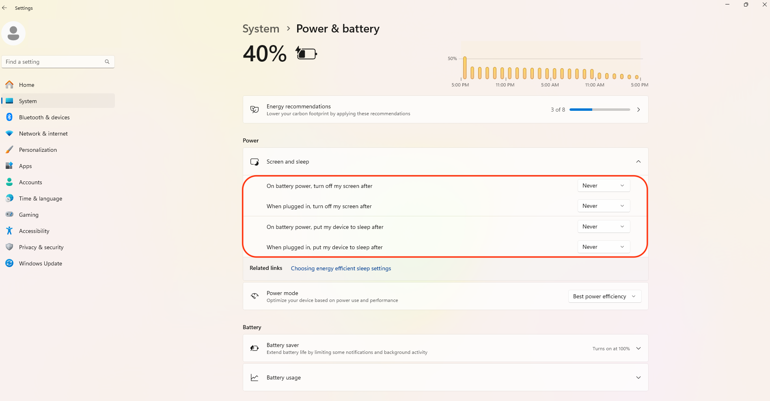Open Accessibility settings
Screen dimensions: 770x401
[x=58, y=231]
